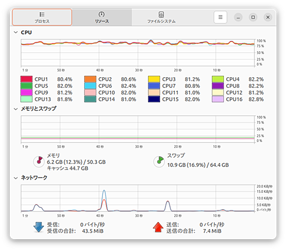
Task: Click the gauge icon in リソース tab
Action: point(102,14)
